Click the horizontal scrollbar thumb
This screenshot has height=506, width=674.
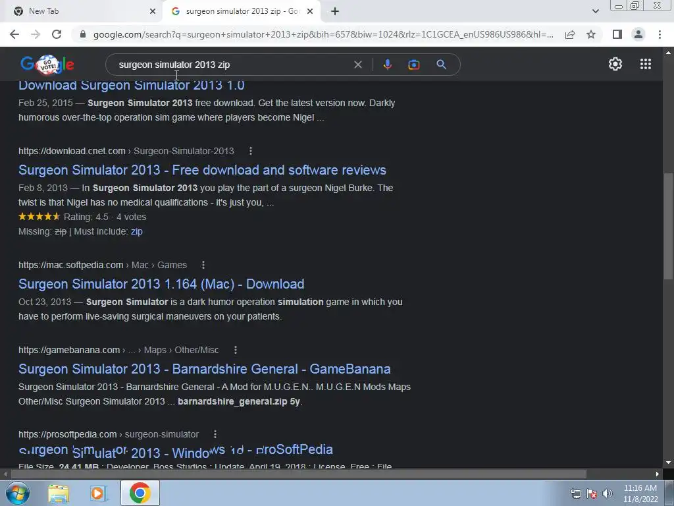(x=298, y=474)
